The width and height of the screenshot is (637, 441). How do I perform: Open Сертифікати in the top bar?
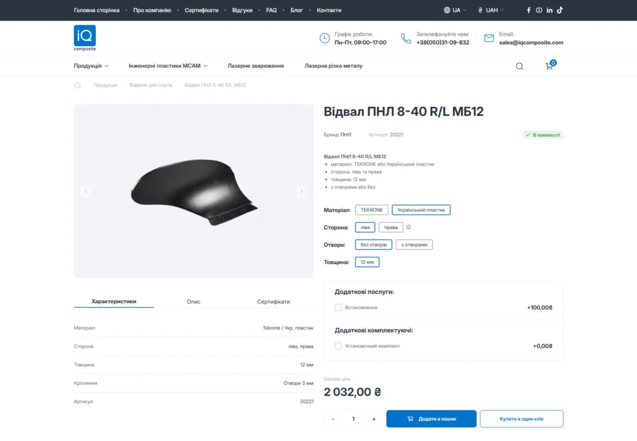point(202,10)
